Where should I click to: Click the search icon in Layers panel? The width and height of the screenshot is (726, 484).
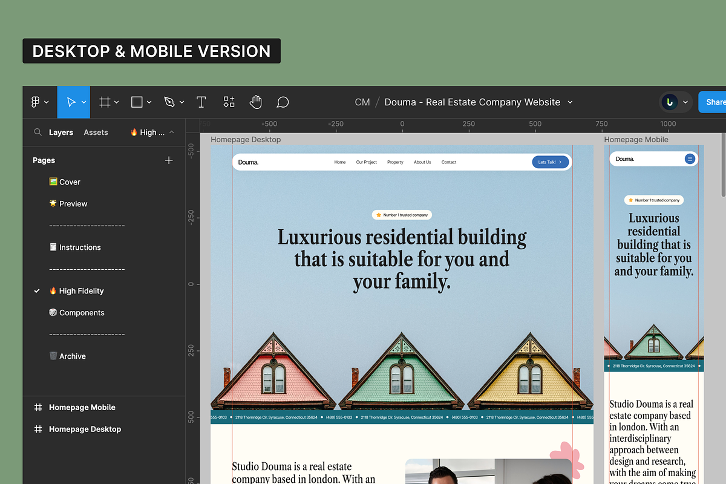[38, 132]
